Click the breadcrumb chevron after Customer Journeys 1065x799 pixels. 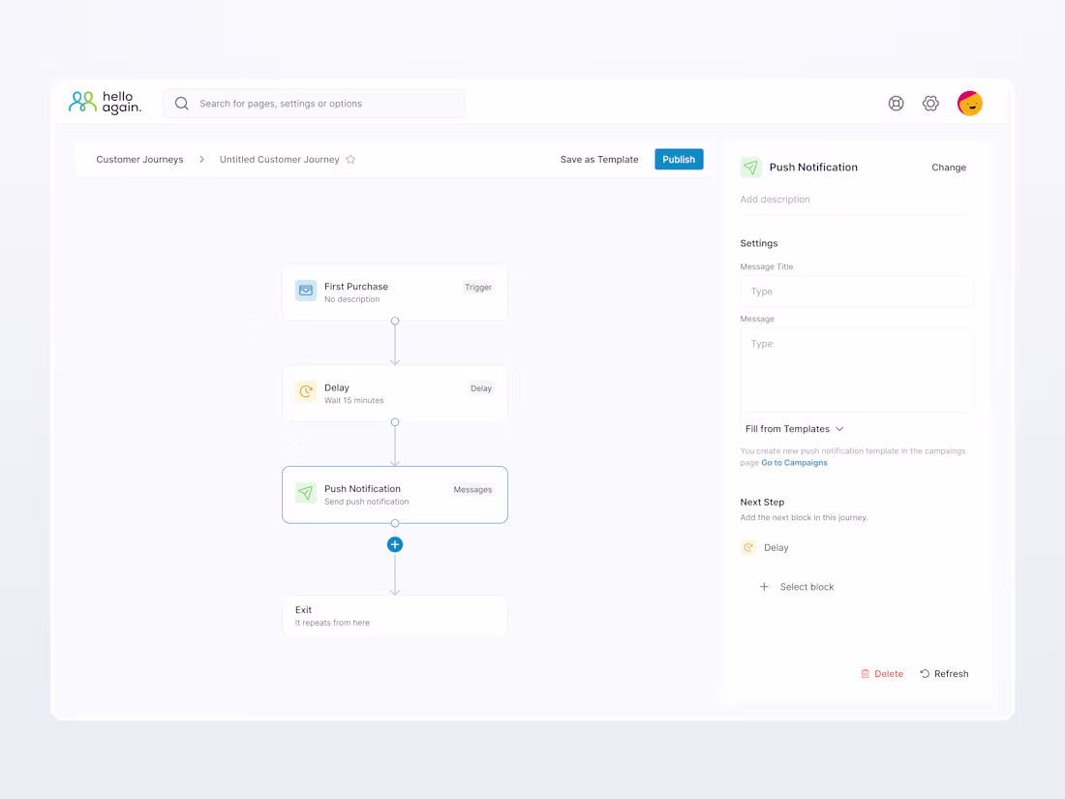point(200,159)
